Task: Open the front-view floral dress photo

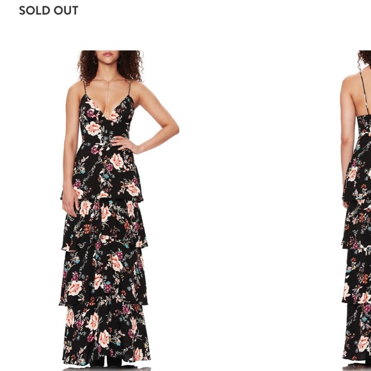Action: tap(119, 210)
